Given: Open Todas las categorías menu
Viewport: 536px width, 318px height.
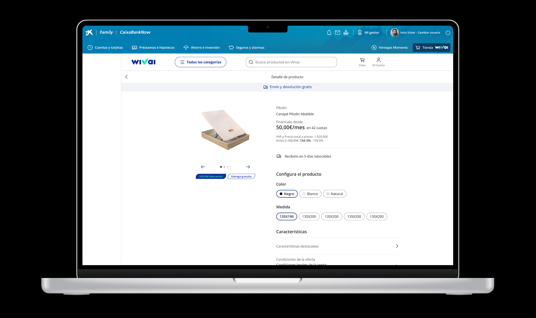Looking at the screenshot, I should click(x=200, y=62).
